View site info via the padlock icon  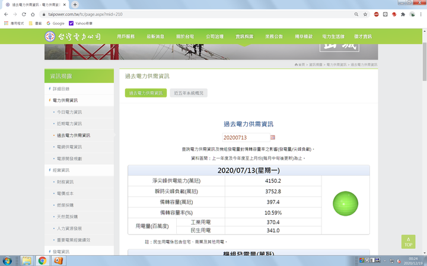pos(44,14)
